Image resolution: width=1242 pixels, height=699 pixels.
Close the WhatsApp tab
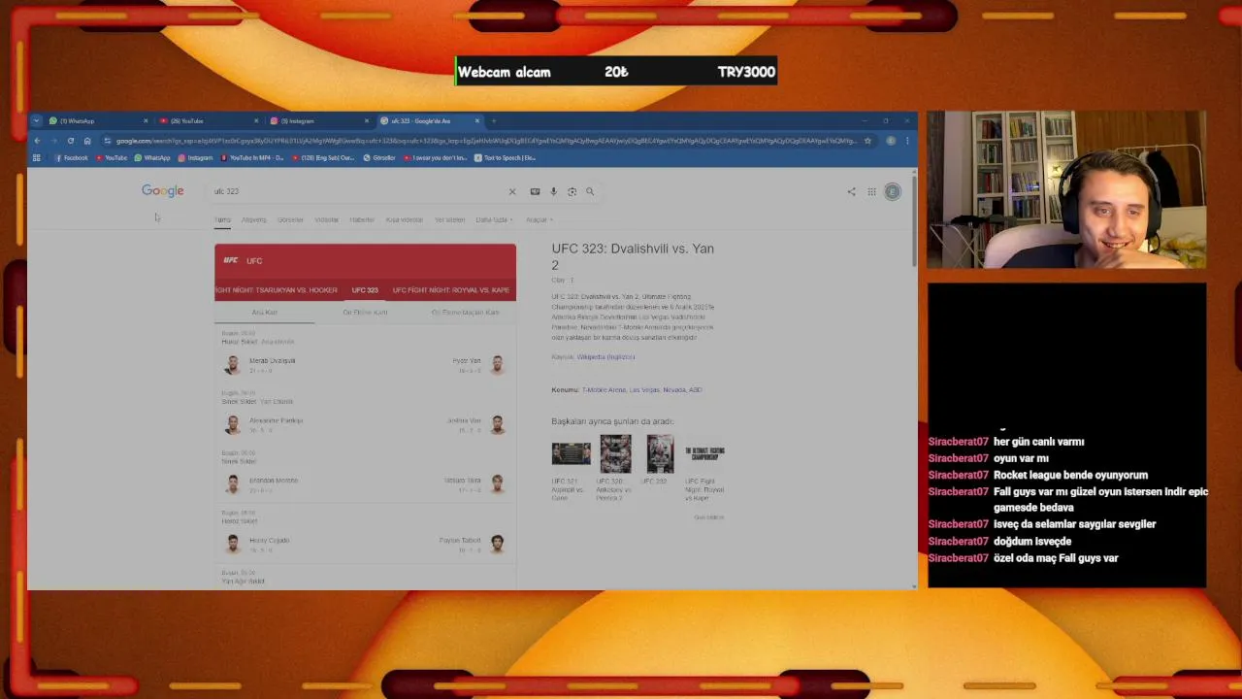[x=146, y=121]
